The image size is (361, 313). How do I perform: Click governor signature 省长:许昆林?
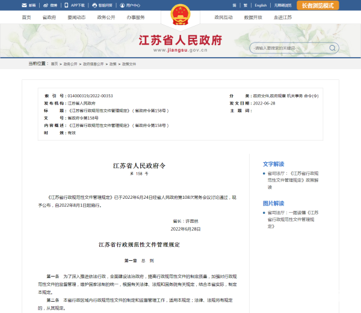[185, 221]
